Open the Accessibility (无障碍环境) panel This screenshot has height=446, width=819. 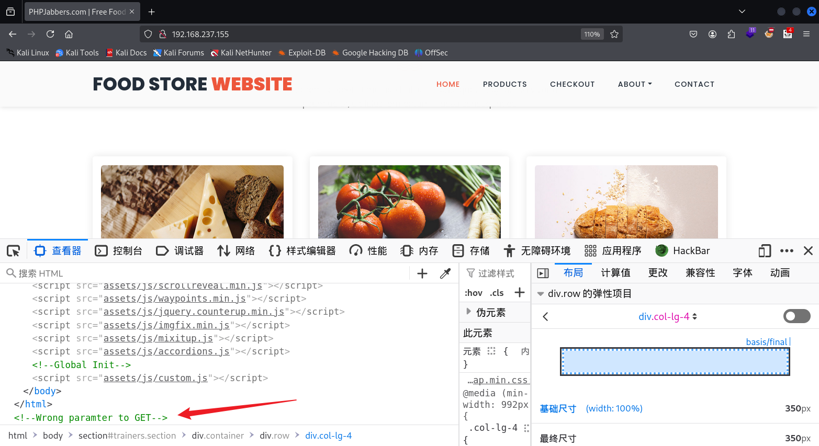click(537, 251)
